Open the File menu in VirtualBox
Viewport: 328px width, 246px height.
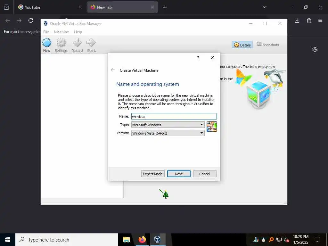pos(46,32)
